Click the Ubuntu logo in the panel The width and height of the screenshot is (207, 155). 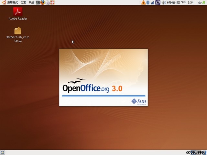click(4, 2)
